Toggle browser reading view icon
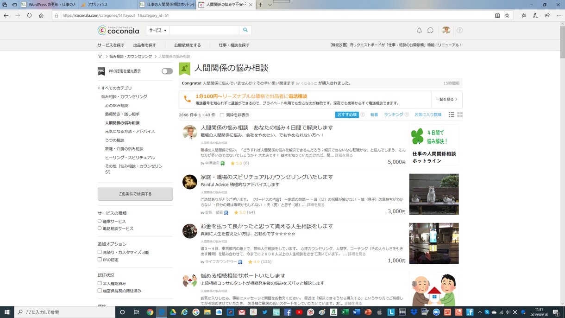 click(497, 15)
